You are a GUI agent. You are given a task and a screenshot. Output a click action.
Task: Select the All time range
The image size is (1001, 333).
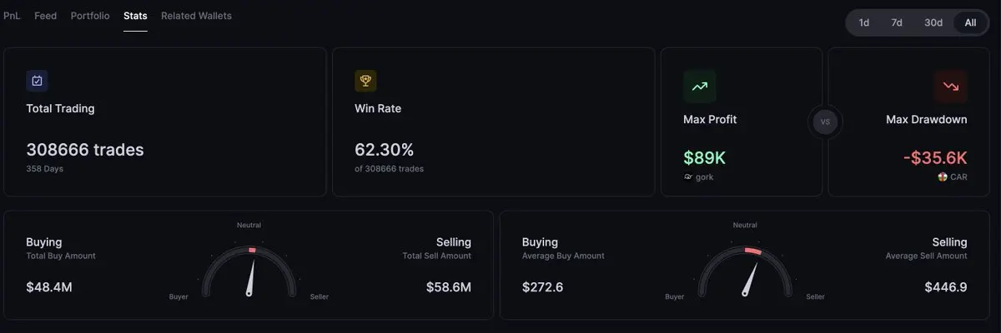pos(970,22)
